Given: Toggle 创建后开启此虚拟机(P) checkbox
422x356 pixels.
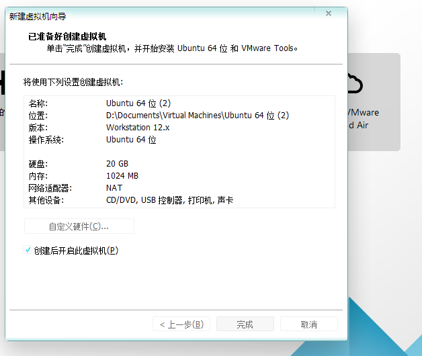Looking at the screenshot, I should [x=28, y=250].
